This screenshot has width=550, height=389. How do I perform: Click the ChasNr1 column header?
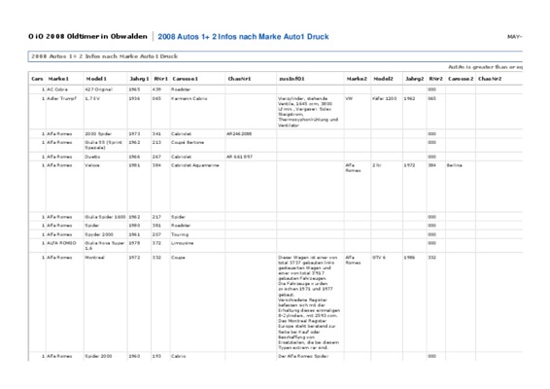[239, 79]
